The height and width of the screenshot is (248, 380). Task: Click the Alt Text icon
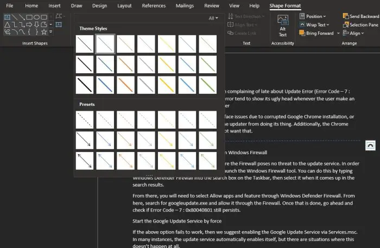pos(283,26)
